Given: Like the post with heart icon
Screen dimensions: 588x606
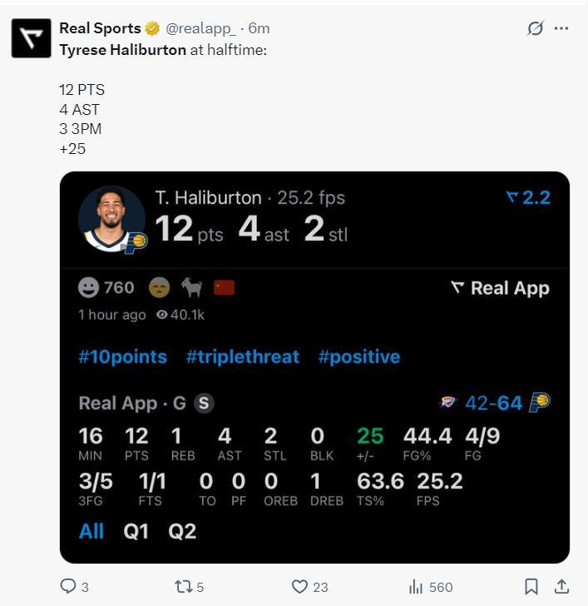Looking at the screenshot, I should (x=300, y=587).
